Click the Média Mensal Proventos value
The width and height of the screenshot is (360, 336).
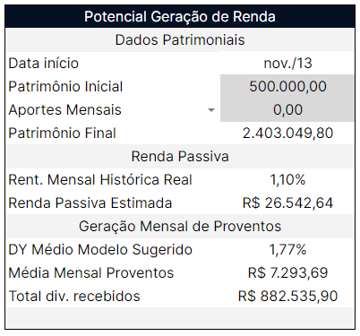coord(287,273)
